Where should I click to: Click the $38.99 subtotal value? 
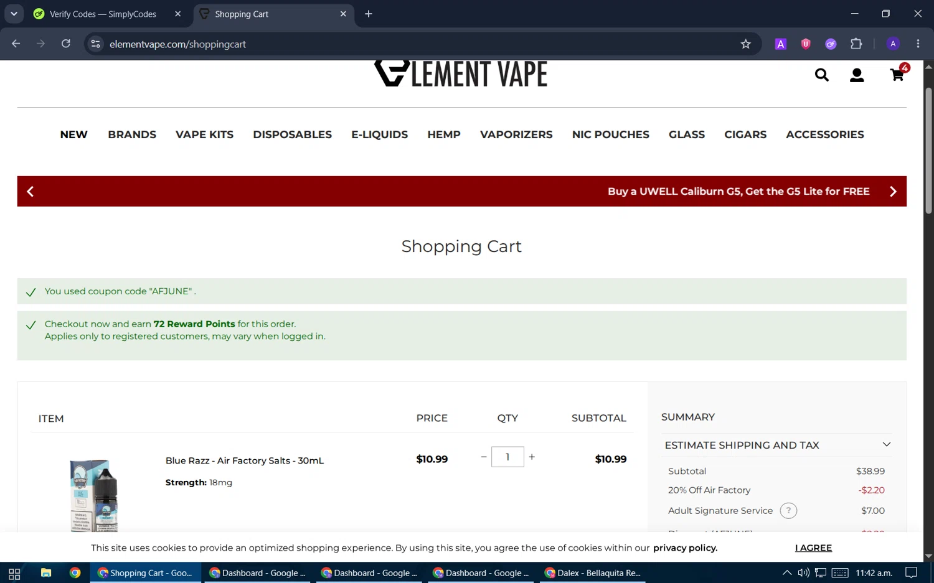[870, 472]
